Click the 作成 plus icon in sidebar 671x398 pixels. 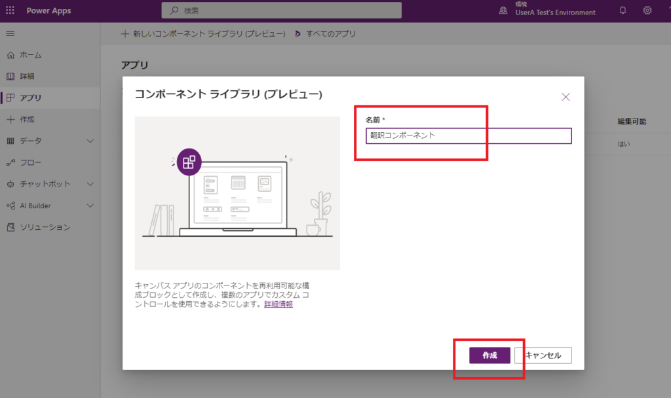(x=10, y=119)
